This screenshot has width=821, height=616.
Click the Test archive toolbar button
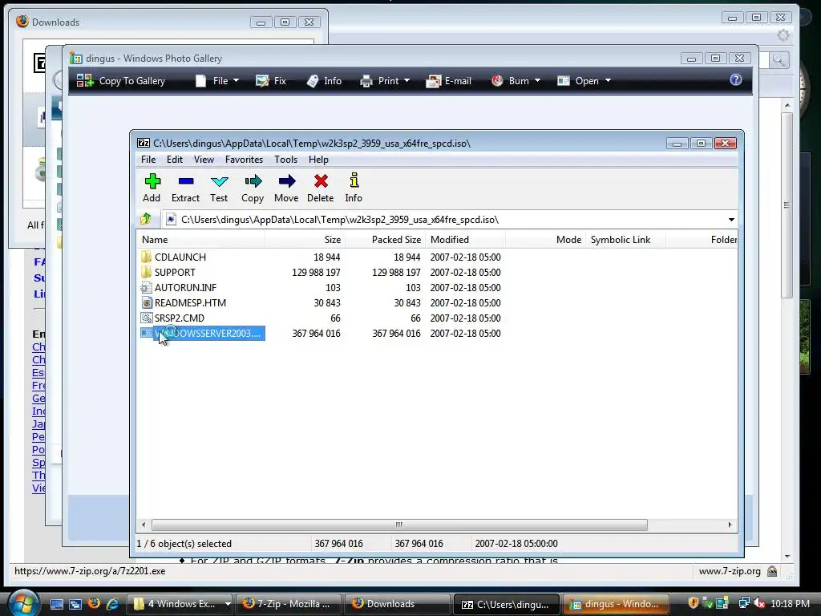pyautogui.click(x=219, y=188)
